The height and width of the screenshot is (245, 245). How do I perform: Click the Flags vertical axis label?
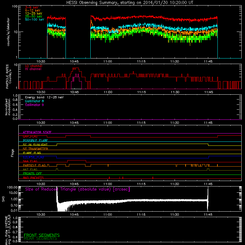tap(13, 153)
